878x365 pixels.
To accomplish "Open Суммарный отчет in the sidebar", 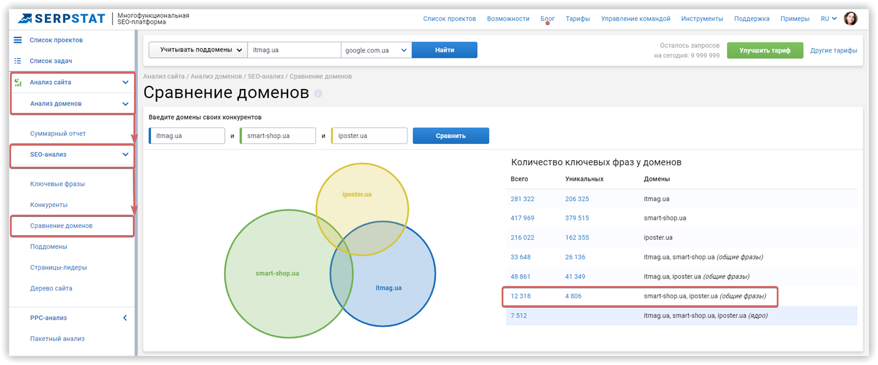I will click(58, 134).
